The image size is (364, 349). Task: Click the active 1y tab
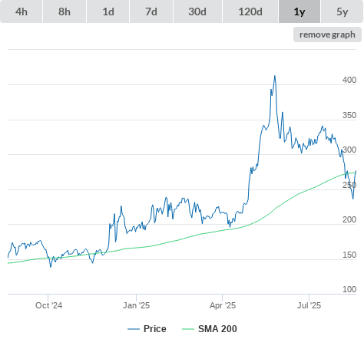pos(299,12)
